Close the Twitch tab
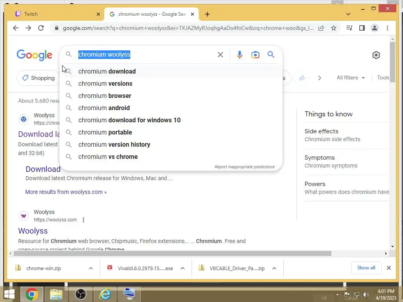 (98, 15)
